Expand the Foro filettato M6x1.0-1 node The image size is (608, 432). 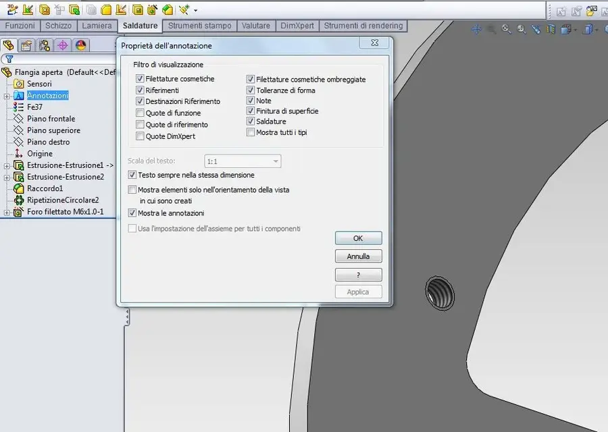coord(7,213)
